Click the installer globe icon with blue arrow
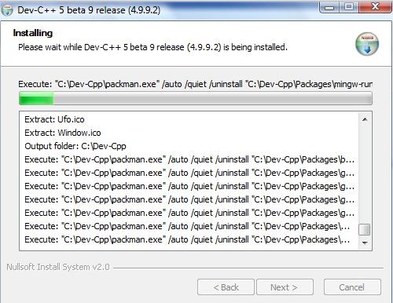 pos(367,44)
